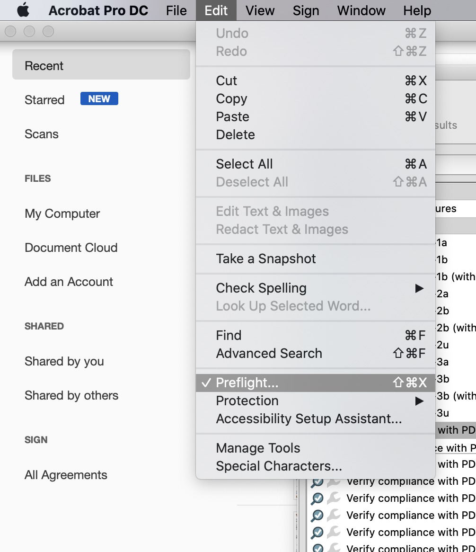Open Special Characters...
The height and width of the screenshot is (552, 476).
pyautogui.click(x=316, y=466)
